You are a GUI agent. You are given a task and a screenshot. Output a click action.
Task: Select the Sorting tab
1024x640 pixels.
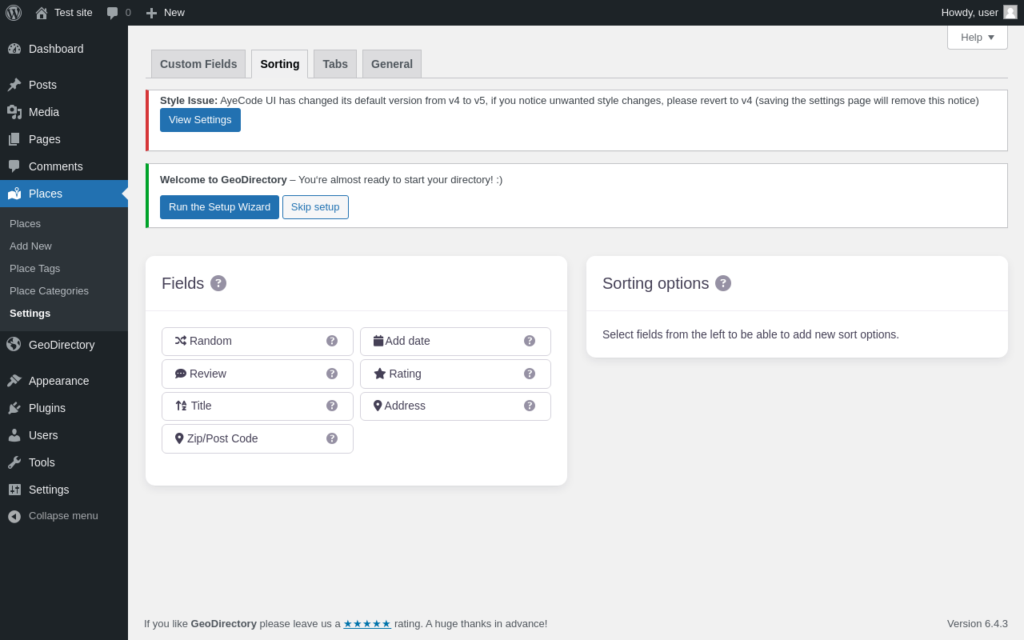point(280,64)
